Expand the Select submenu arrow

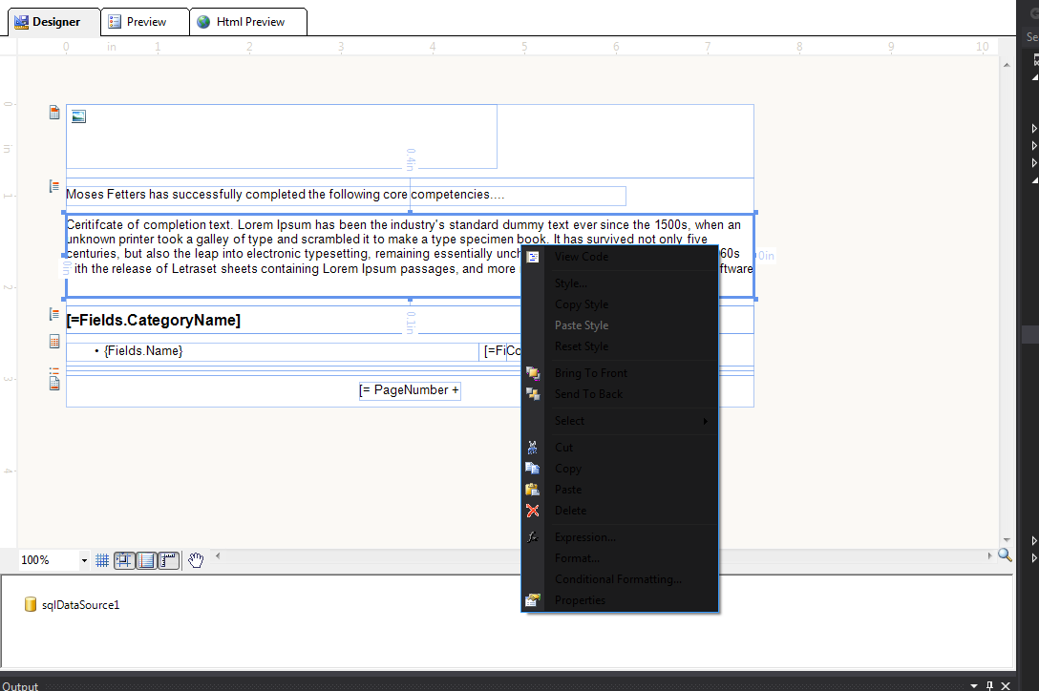pyautogui.click(x=705, y=421)
